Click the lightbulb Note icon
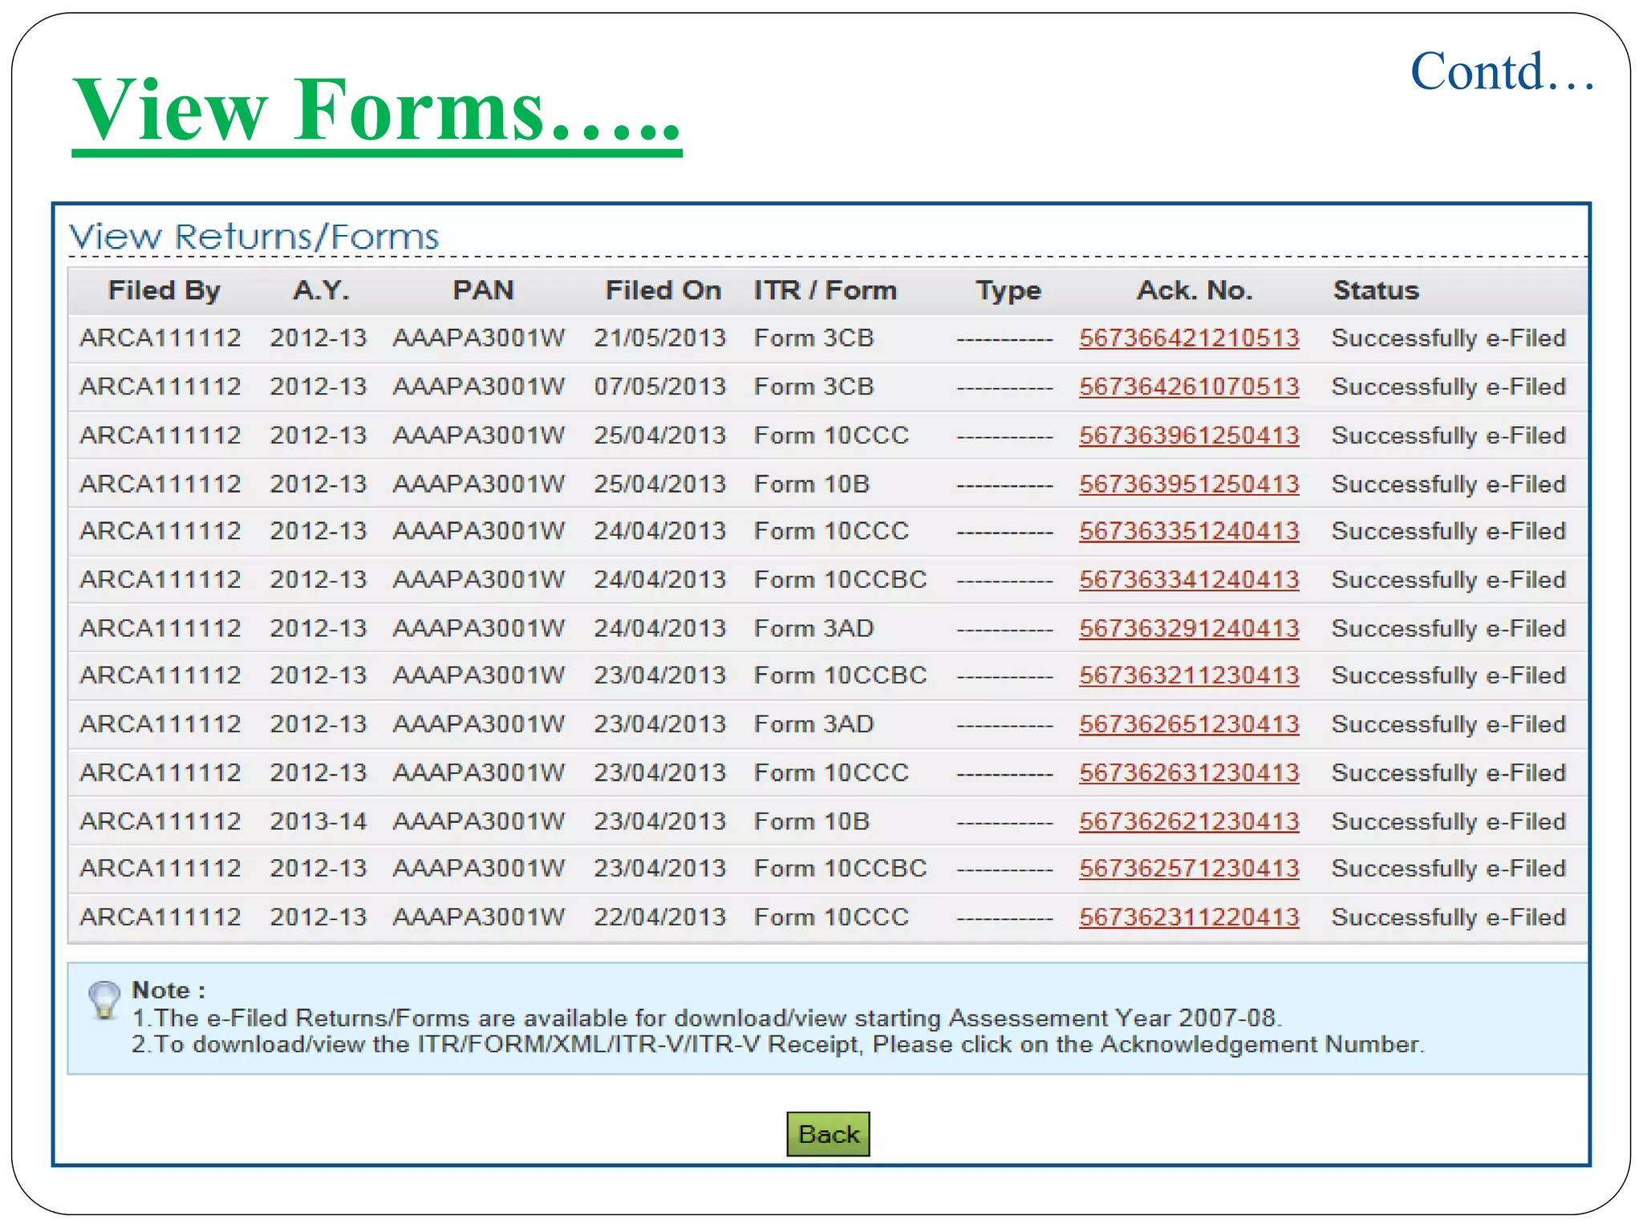The image size is (1643, 1232). point(104,999)
